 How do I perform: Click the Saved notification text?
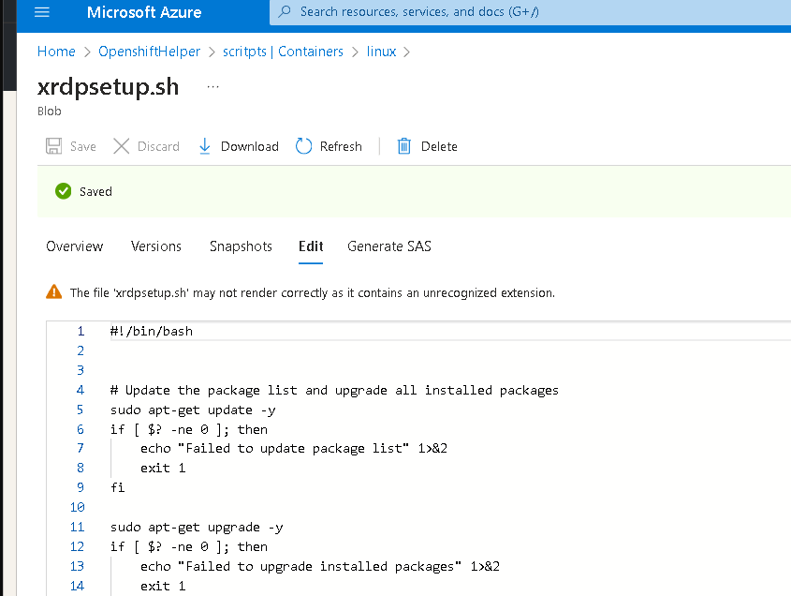pyautogui.click(x=95, y=191)
